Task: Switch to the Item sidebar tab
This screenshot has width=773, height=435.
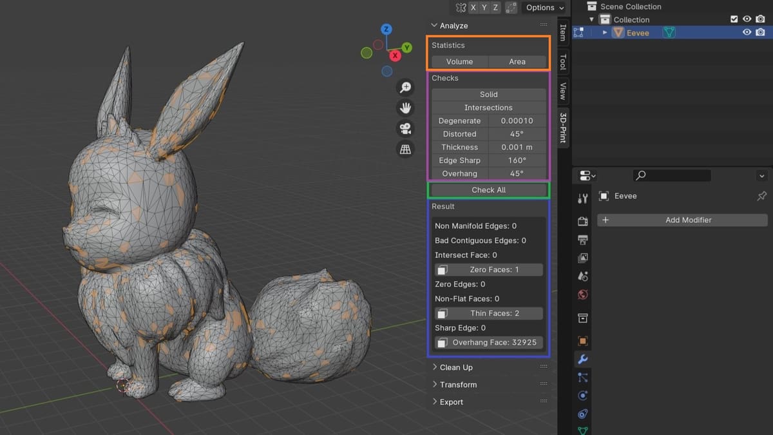Action: tap(562, 32)
